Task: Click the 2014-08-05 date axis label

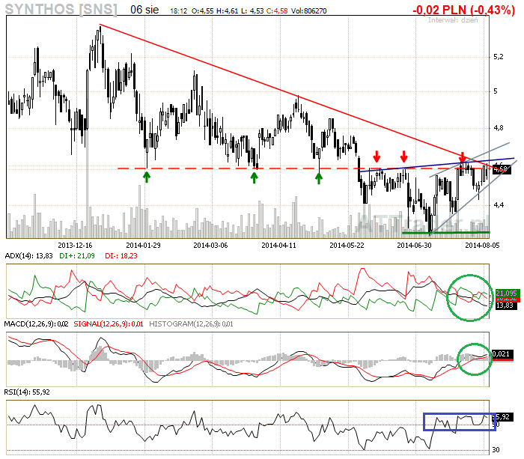Action: coord(482,246)
